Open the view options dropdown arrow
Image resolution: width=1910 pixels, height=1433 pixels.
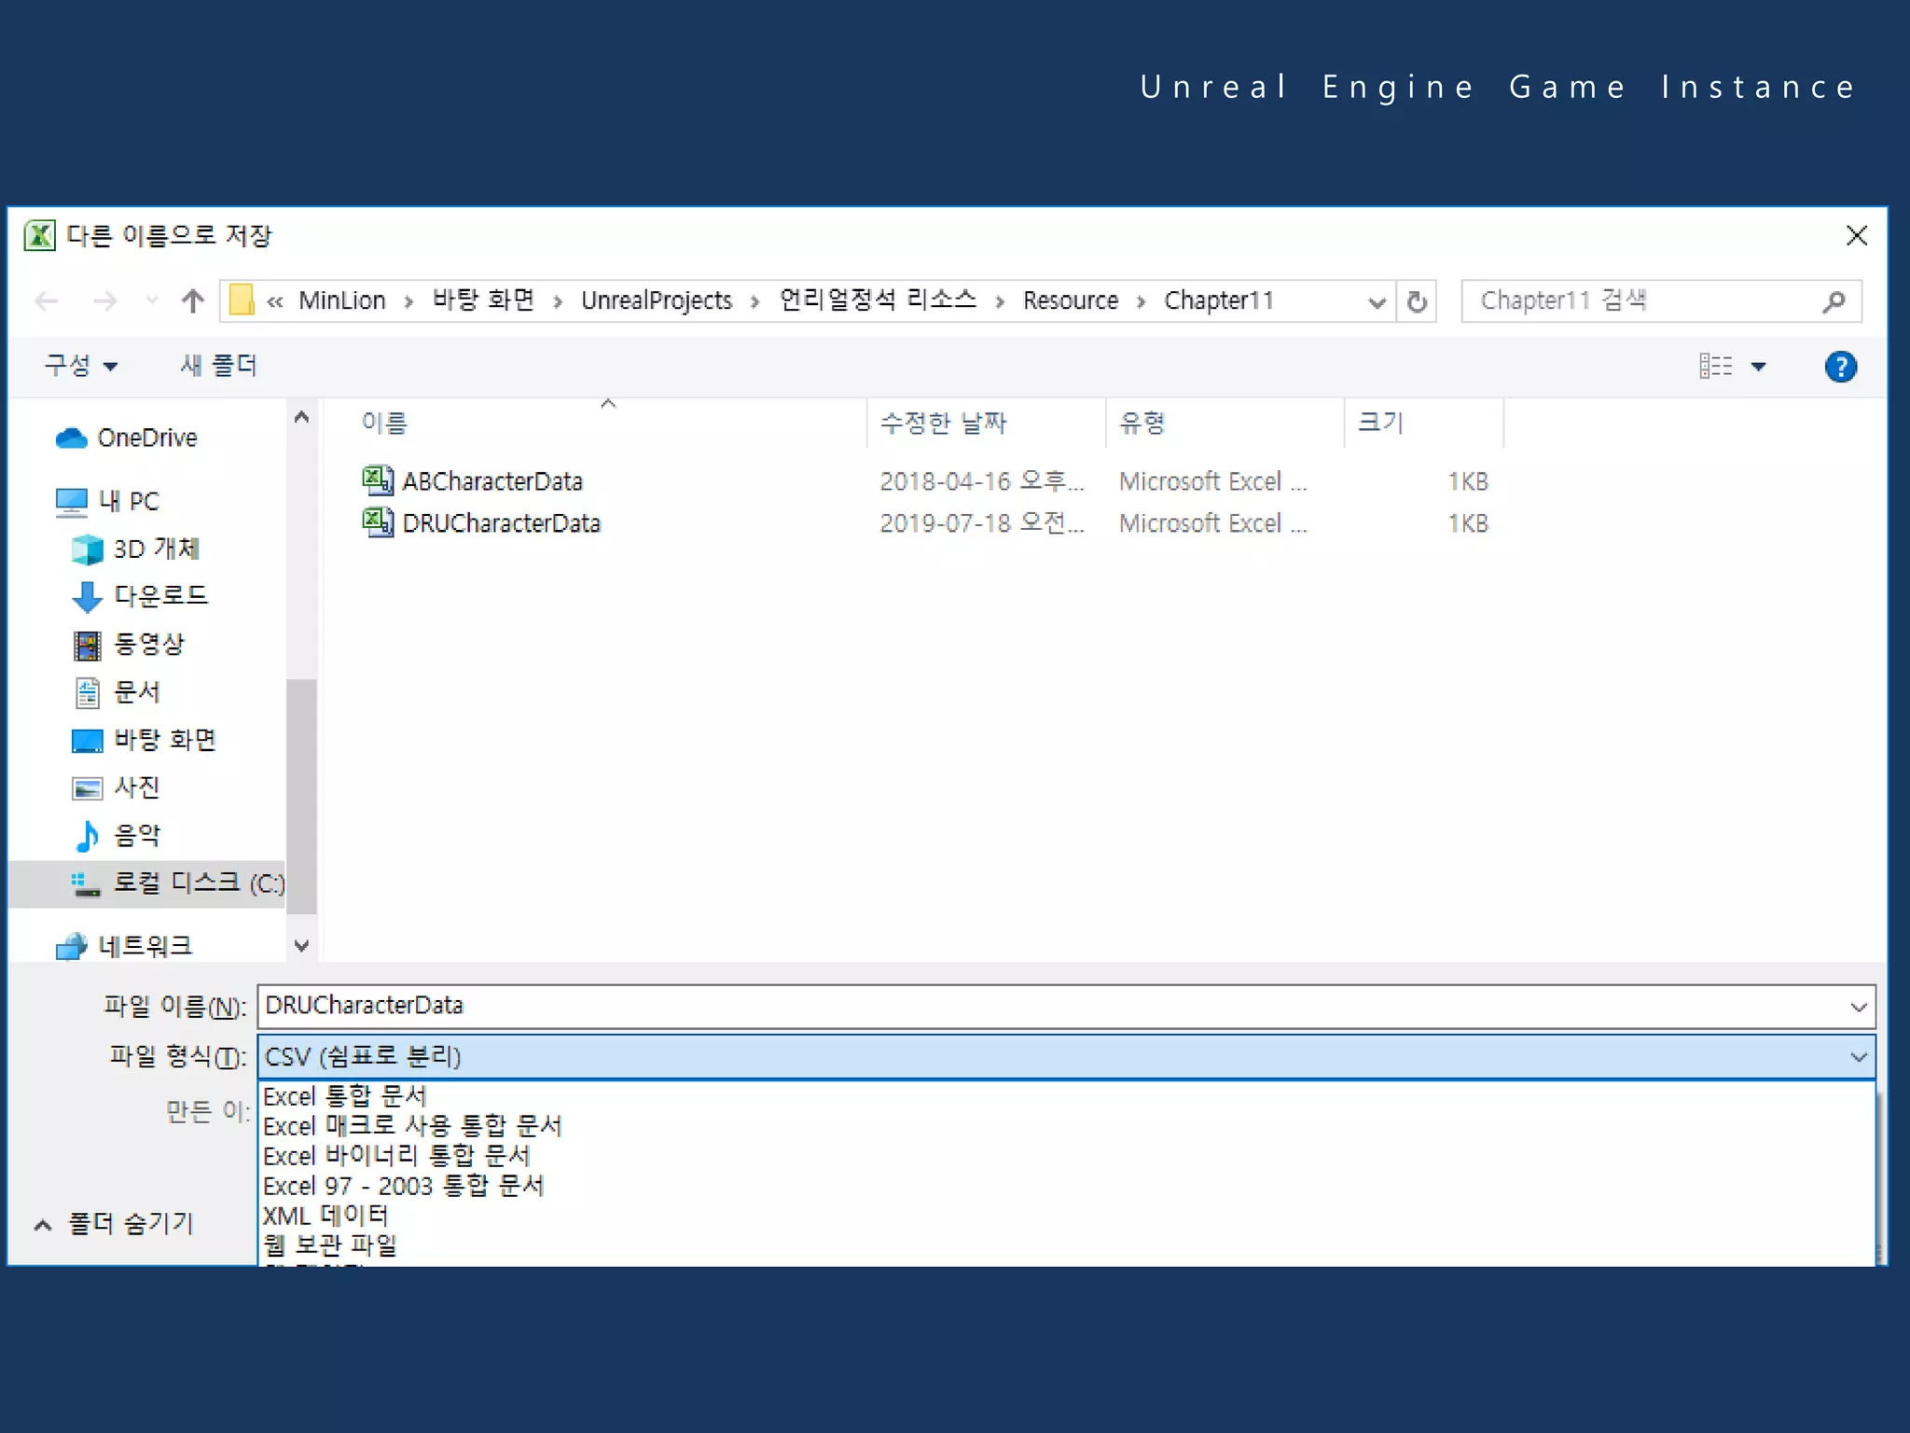[x=1758, y=367]
